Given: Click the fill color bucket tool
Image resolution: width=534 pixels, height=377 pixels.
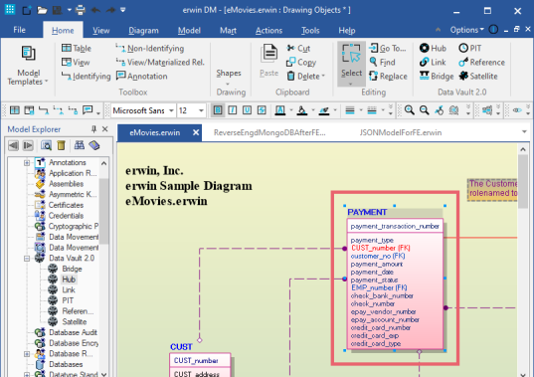Looking at the screenshot, I should pos(301,110).
